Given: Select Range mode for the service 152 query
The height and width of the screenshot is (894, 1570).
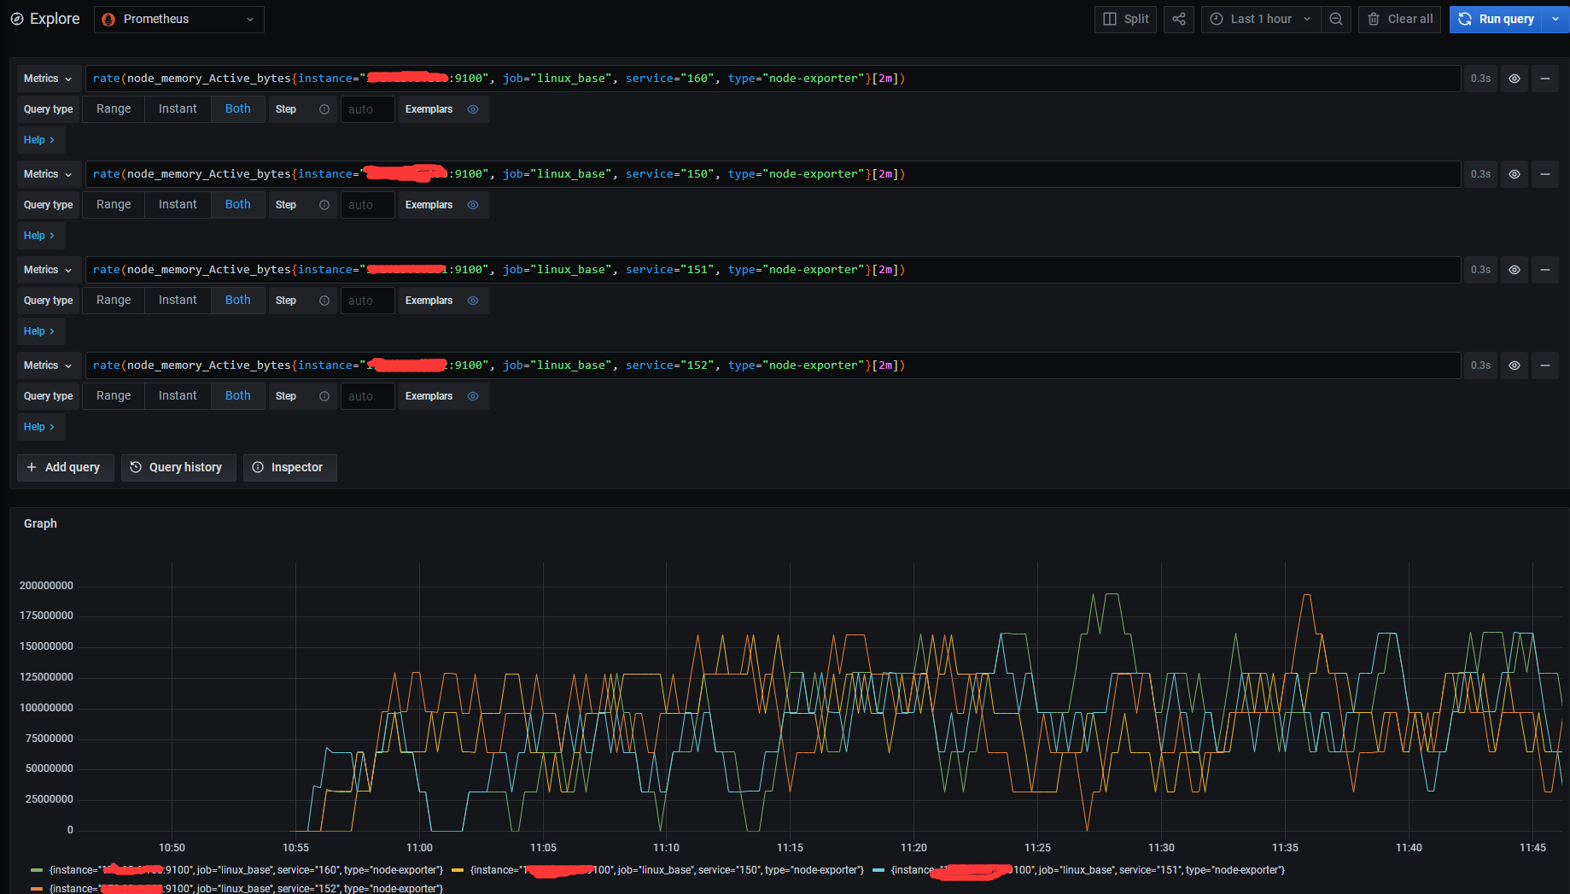Looking at the screenshot, I should pos(113,395).
